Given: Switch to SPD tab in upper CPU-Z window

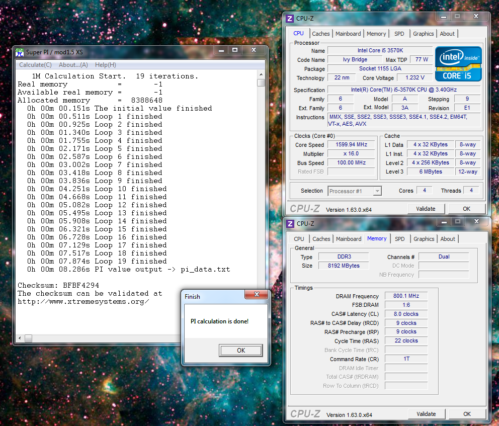Looking at the screenshot, I should click(x=399, y=34).
